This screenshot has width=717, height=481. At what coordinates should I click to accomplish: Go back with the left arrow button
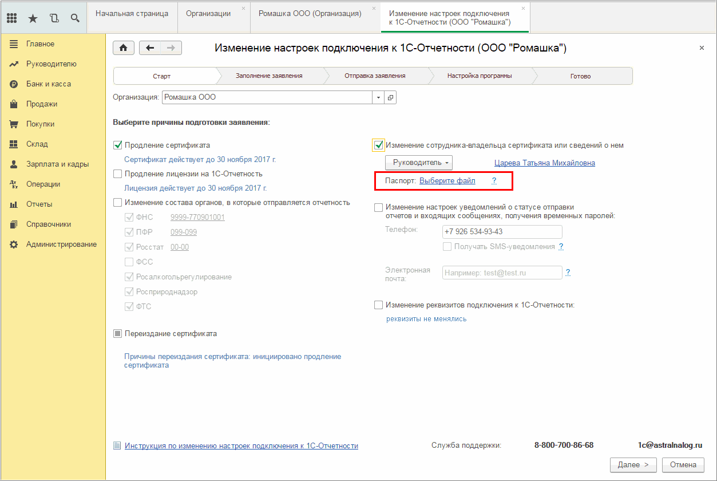tap(150, 48)
